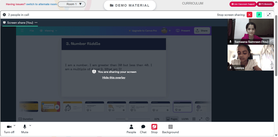The image size is (278, 137).
Task: Click the red stop screen sharing X
Action: [x=249, y=15]
